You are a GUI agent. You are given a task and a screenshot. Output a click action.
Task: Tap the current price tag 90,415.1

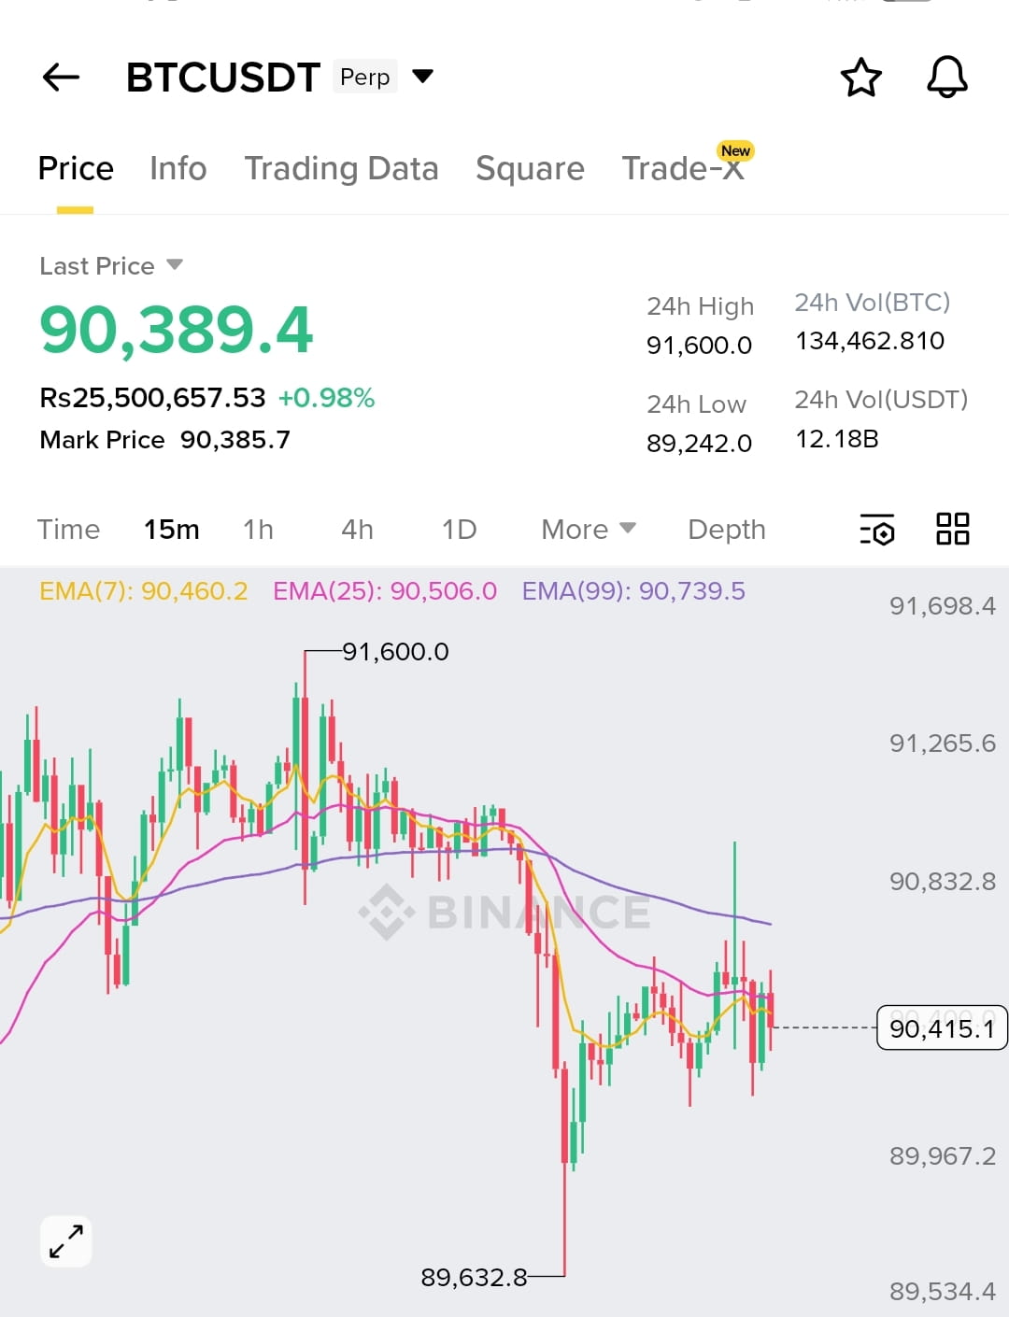(942, 1028)
